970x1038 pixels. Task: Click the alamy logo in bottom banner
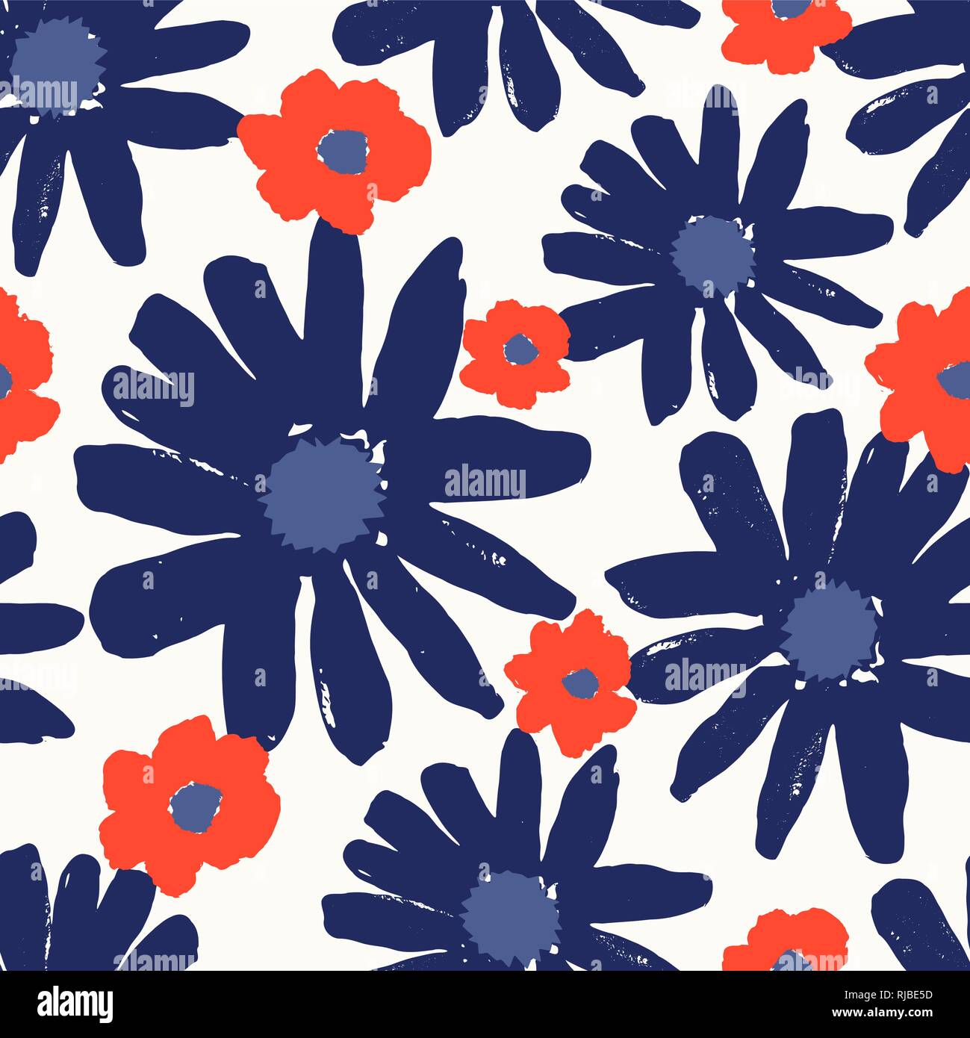click(75, 1003)
